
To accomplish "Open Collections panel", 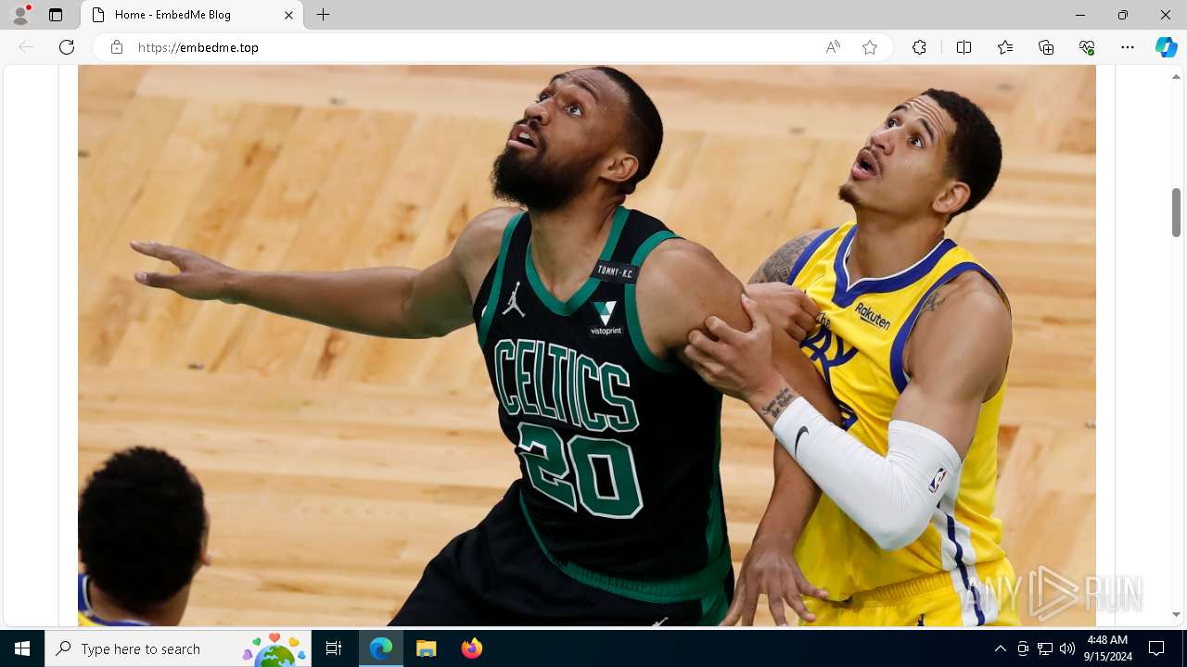I will tap(1046, 47).
